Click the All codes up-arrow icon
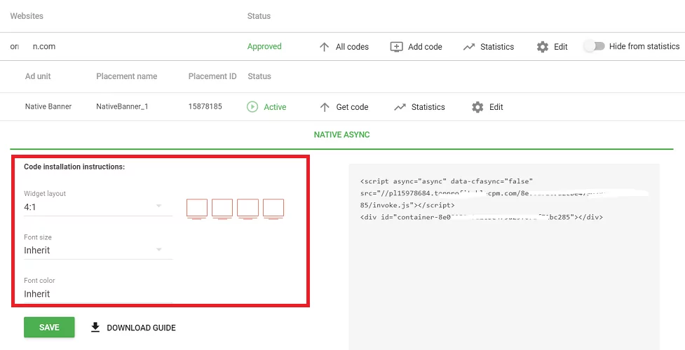 [324, 47]
